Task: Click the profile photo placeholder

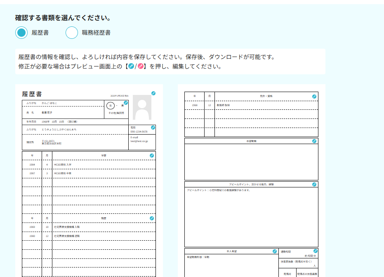Action: click(143, 107)
